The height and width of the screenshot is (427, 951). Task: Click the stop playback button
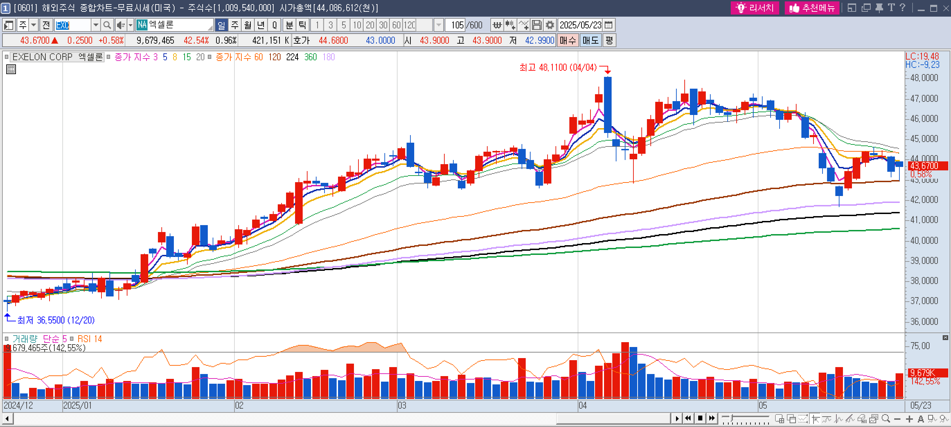[x=700, y=418]
